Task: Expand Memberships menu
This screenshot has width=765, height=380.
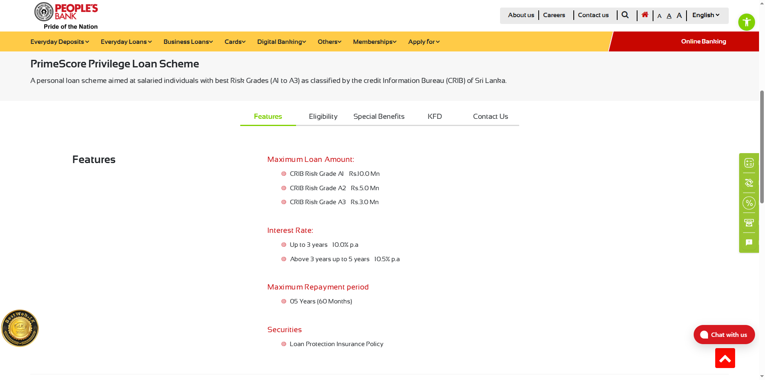Action: [x=375, y=42]
